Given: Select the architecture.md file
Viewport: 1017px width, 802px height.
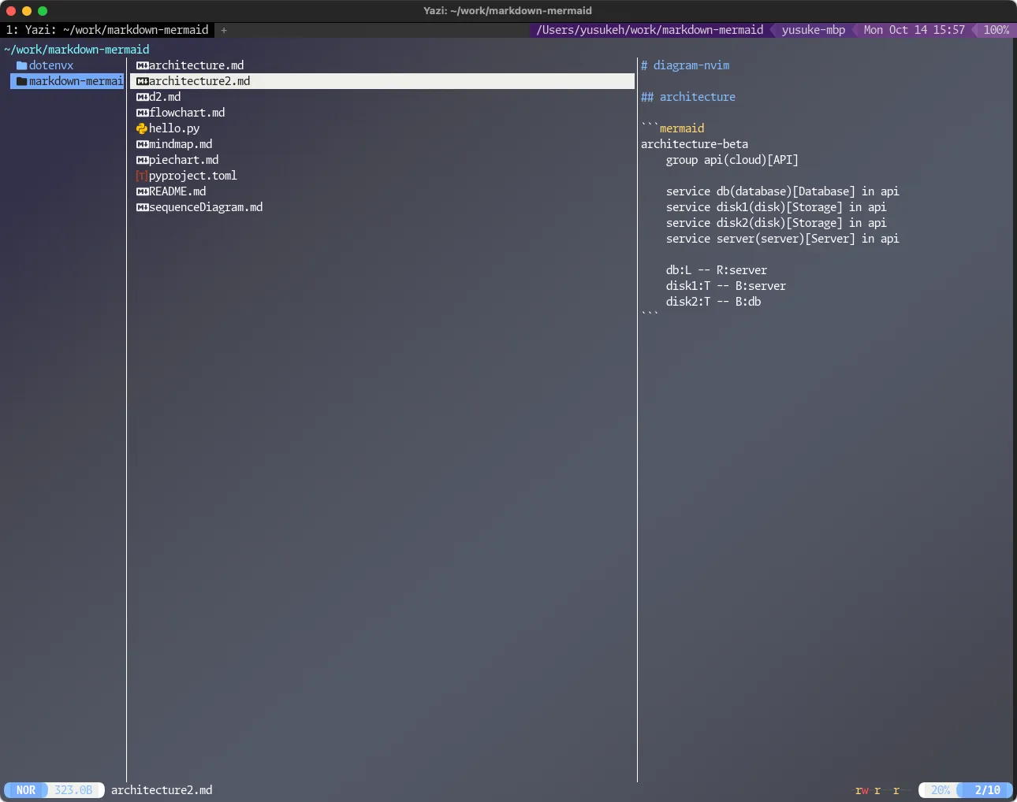Looking at the screenshot, I should click(x=196, y=65).
